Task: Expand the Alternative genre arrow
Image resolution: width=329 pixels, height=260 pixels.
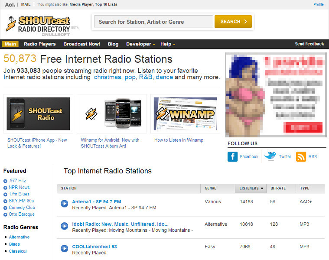Action: [x=6, y=237]
